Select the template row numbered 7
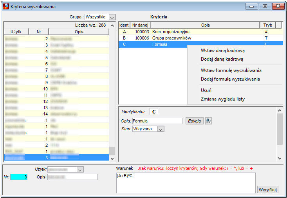Image resolution: width=287 pixels, height=198 pixels. point(56,70)
